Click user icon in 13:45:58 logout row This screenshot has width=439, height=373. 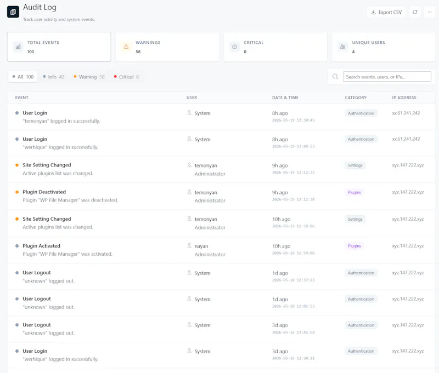(x=189, y=325)
